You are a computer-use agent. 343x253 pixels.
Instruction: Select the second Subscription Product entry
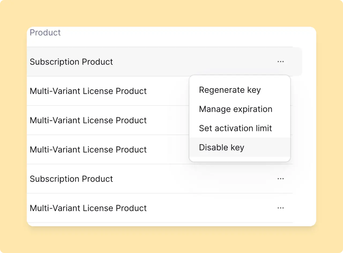71,179
